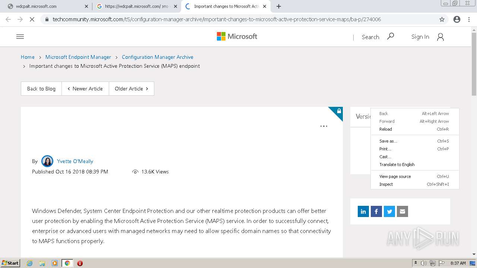Choose Reload from the context menu
Viewport: 477px width, 268px height.
[x=415, y=129]
